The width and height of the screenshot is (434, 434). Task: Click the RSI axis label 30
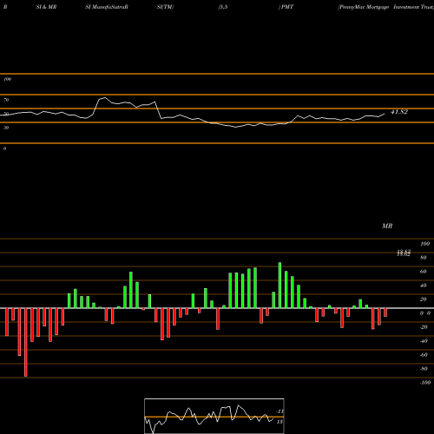6,128
